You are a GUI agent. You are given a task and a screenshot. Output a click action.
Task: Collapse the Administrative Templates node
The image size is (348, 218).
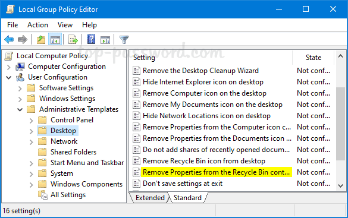(x=20, y=109)
